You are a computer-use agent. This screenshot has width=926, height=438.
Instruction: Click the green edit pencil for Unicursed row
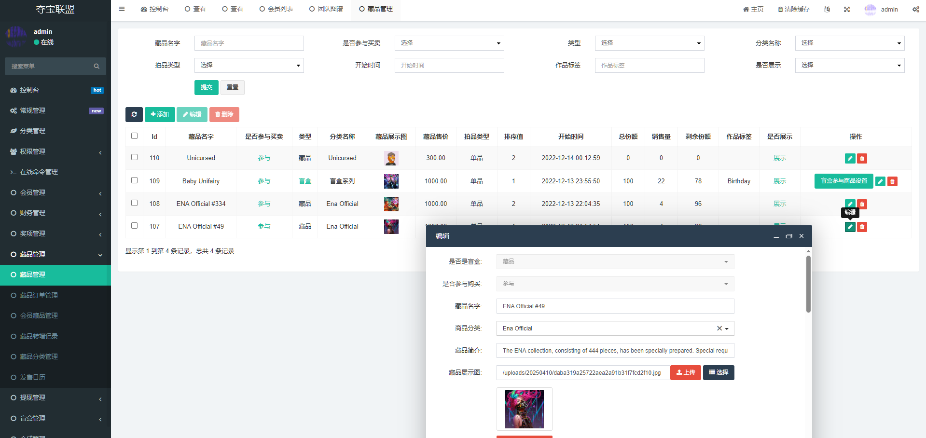point(850,158)
